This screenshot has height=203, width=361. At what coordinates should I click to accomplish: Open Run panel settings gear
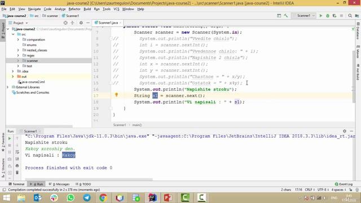click(x=345, y=131)
